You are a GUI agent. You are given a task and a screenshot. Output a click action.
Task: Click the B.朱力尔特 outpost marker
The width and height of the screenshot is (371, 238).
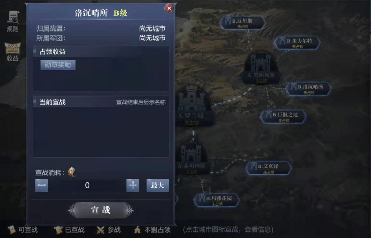tap(297, 43)
